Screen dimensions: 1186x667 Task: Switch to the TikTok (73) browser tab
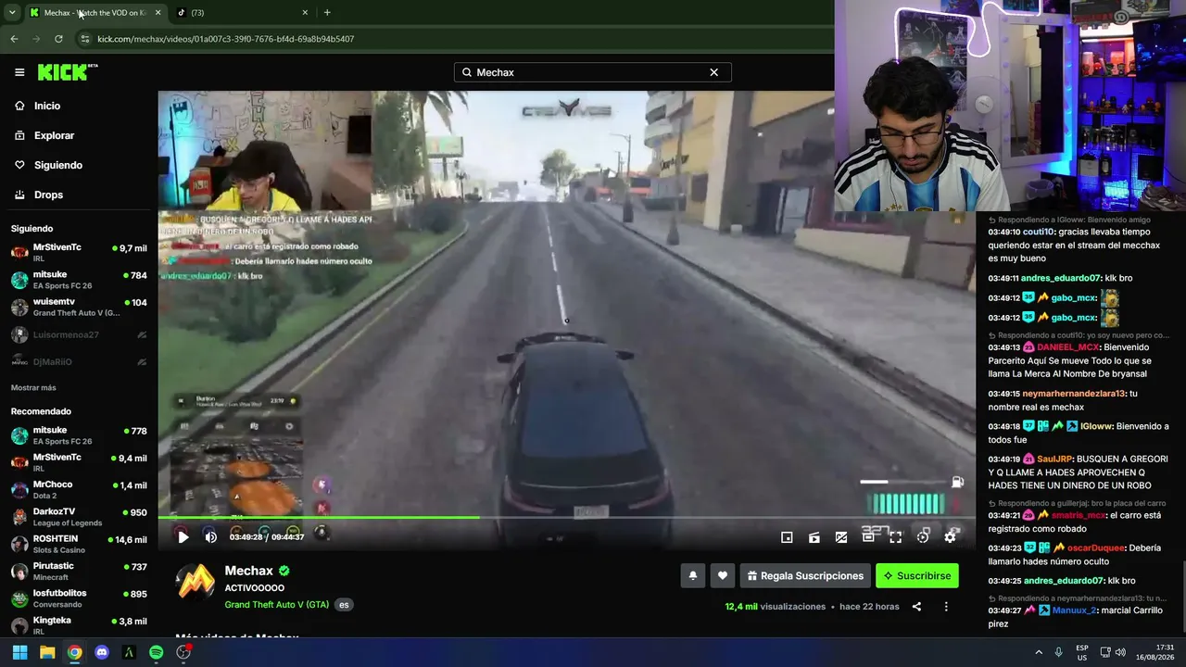coord(243,12)
